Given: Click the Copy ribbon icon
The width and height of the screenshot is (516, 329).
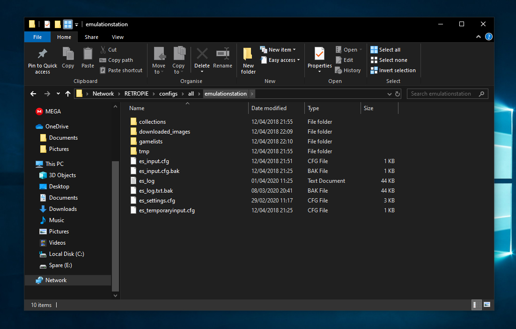Looking at the screenshot, I should coord(68,54).
